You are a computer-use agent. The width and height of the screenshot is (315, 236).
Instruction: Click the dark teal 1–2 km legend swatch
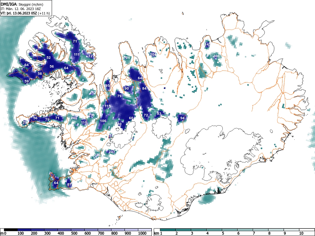click(168, 230)
